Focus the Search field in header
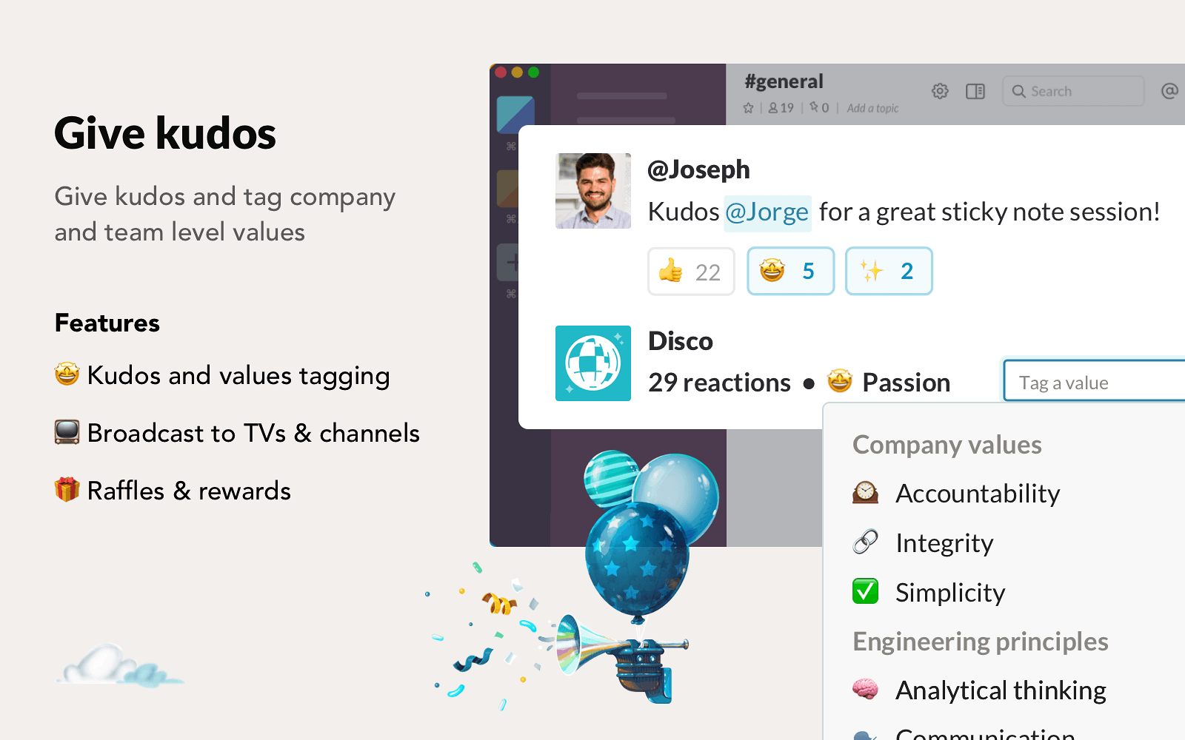 [x=1073, y=91]
